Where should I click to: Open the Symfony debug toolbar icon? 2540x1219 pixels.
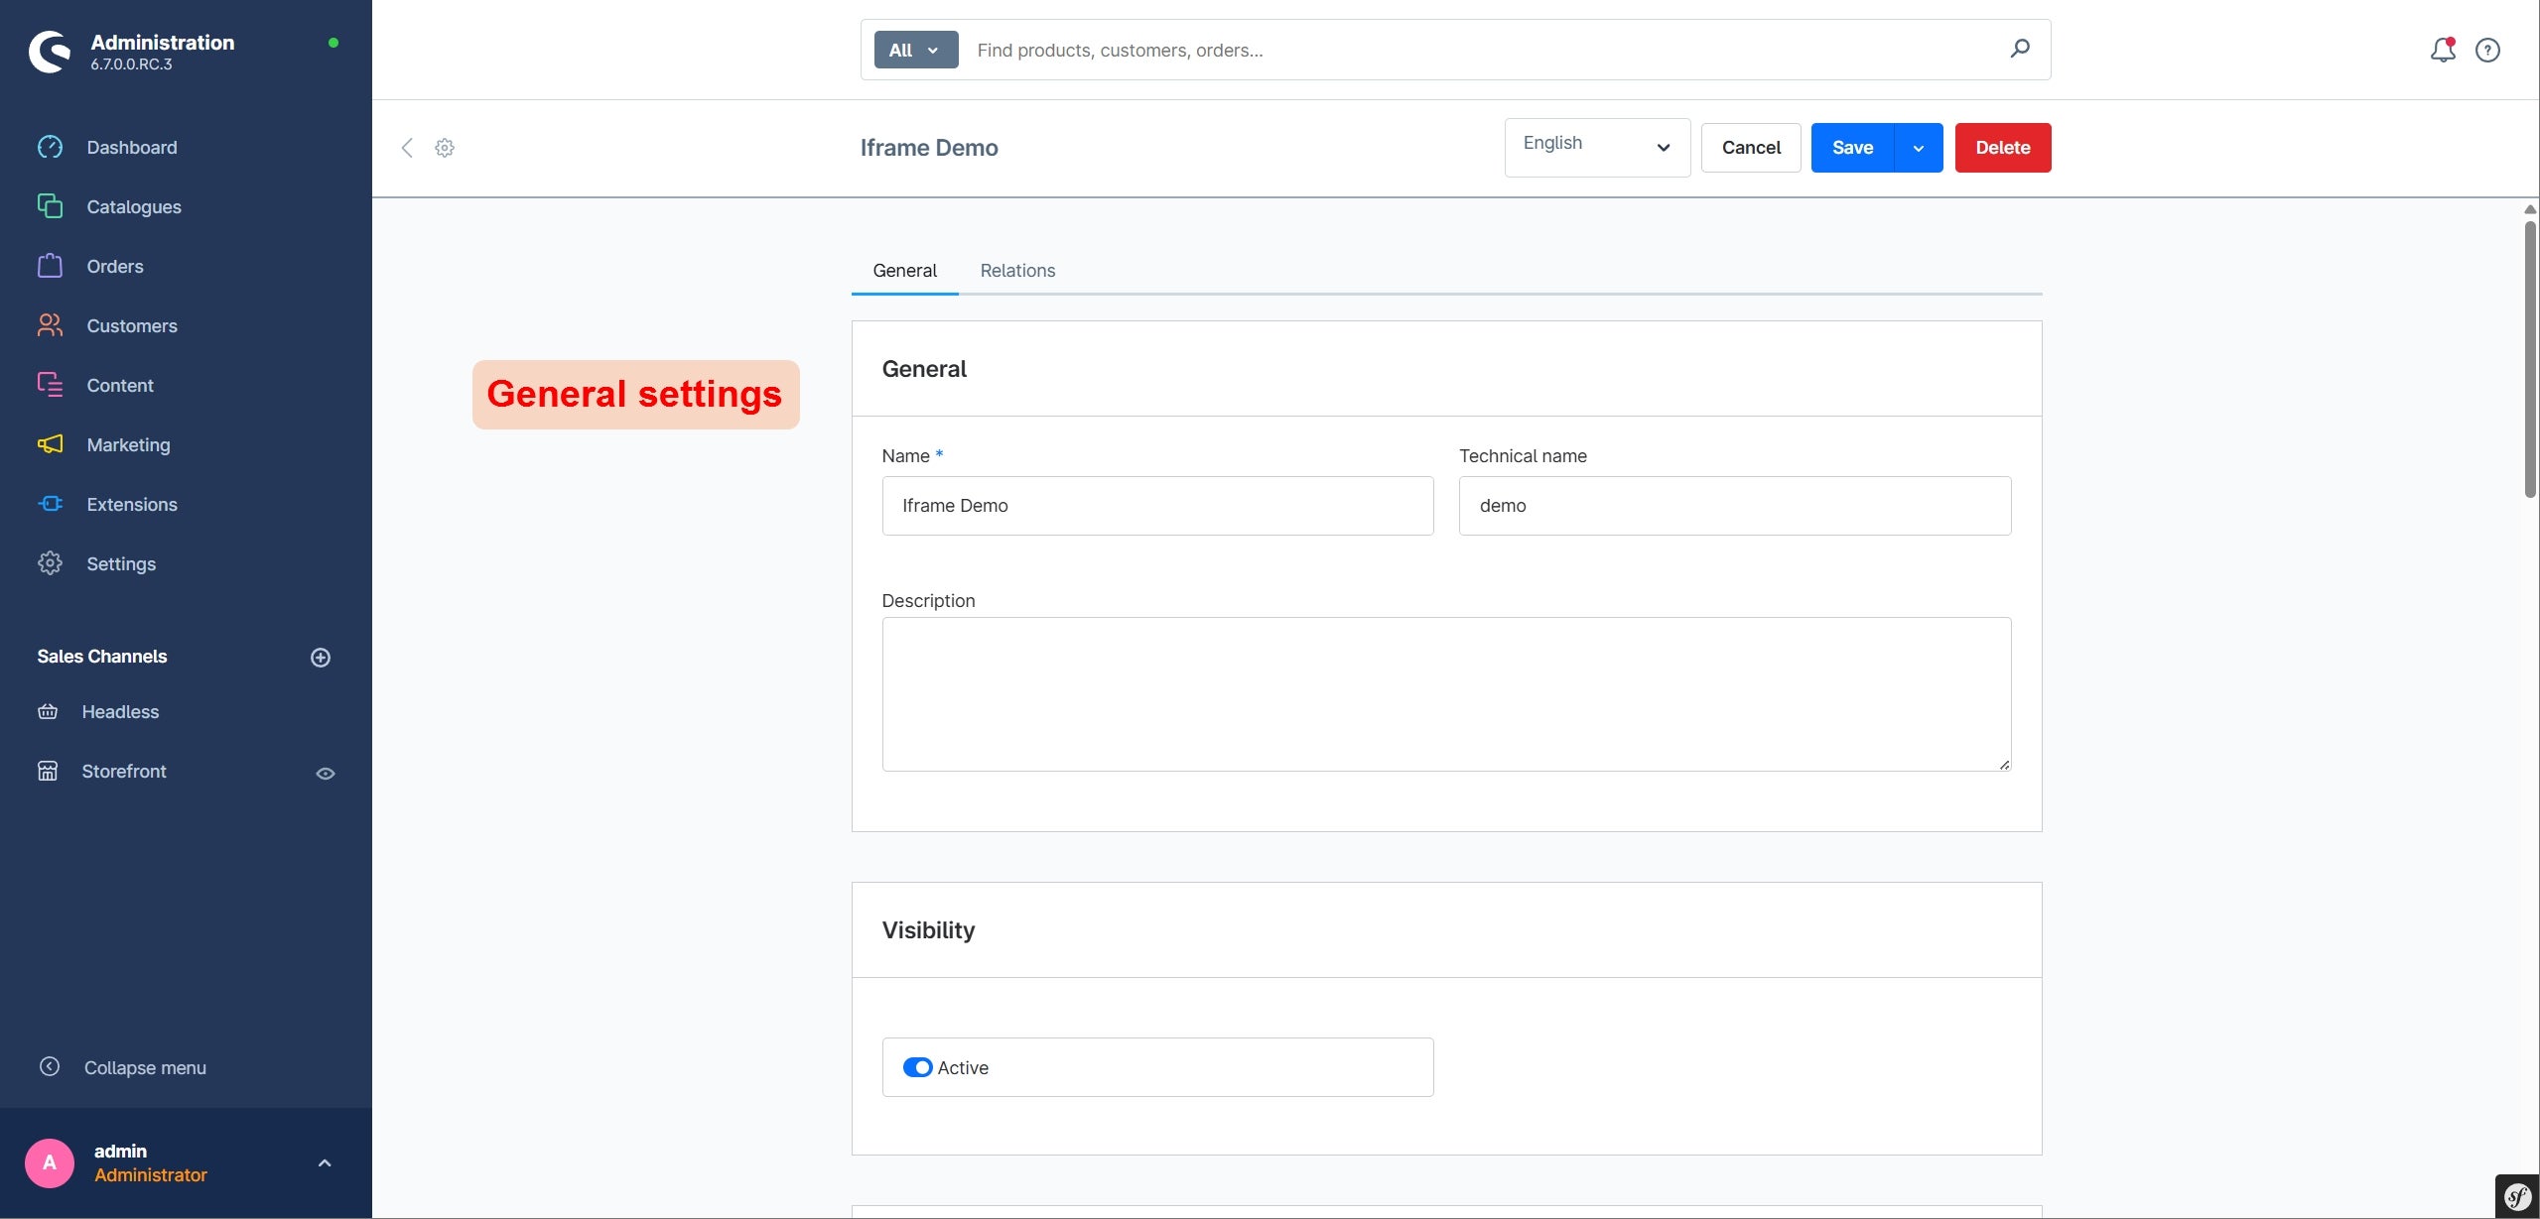click(x=2517, y=1196)
